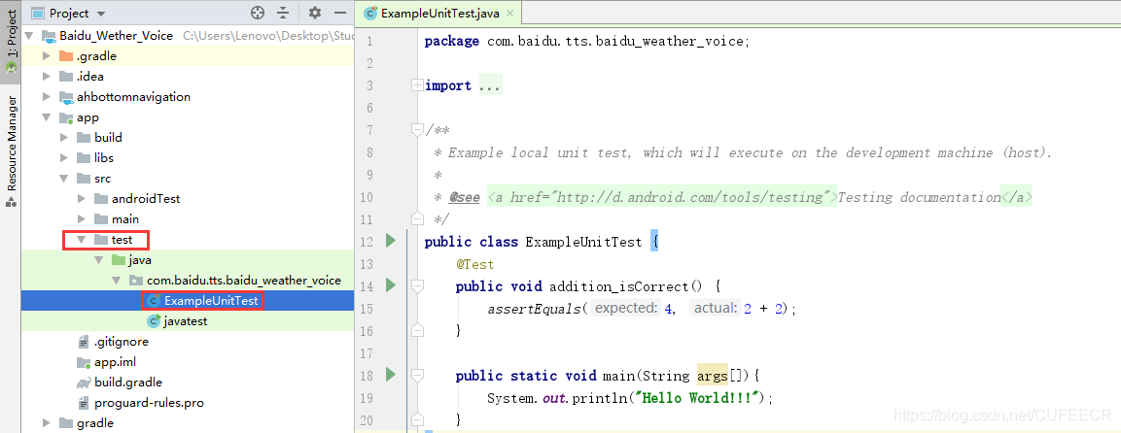This screenshot has height=433, width=1121.
Task: Click the Testing documentation link in Javadoc
Action: [919, 197]
